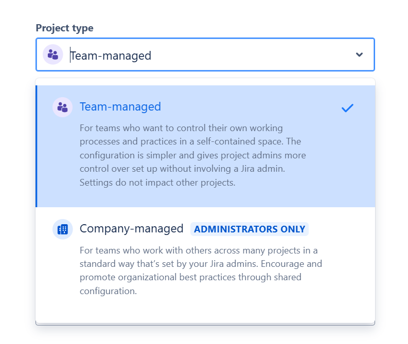
Task: Click the 'For teams who work with others' line
Action: (x=198, y=250)
